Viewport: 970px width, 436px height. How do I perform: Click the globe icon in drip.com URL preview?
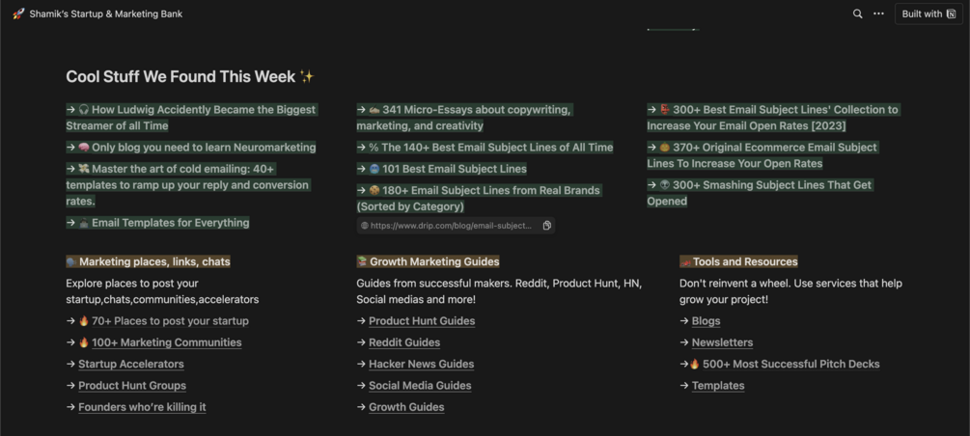(x=365, y=226)
